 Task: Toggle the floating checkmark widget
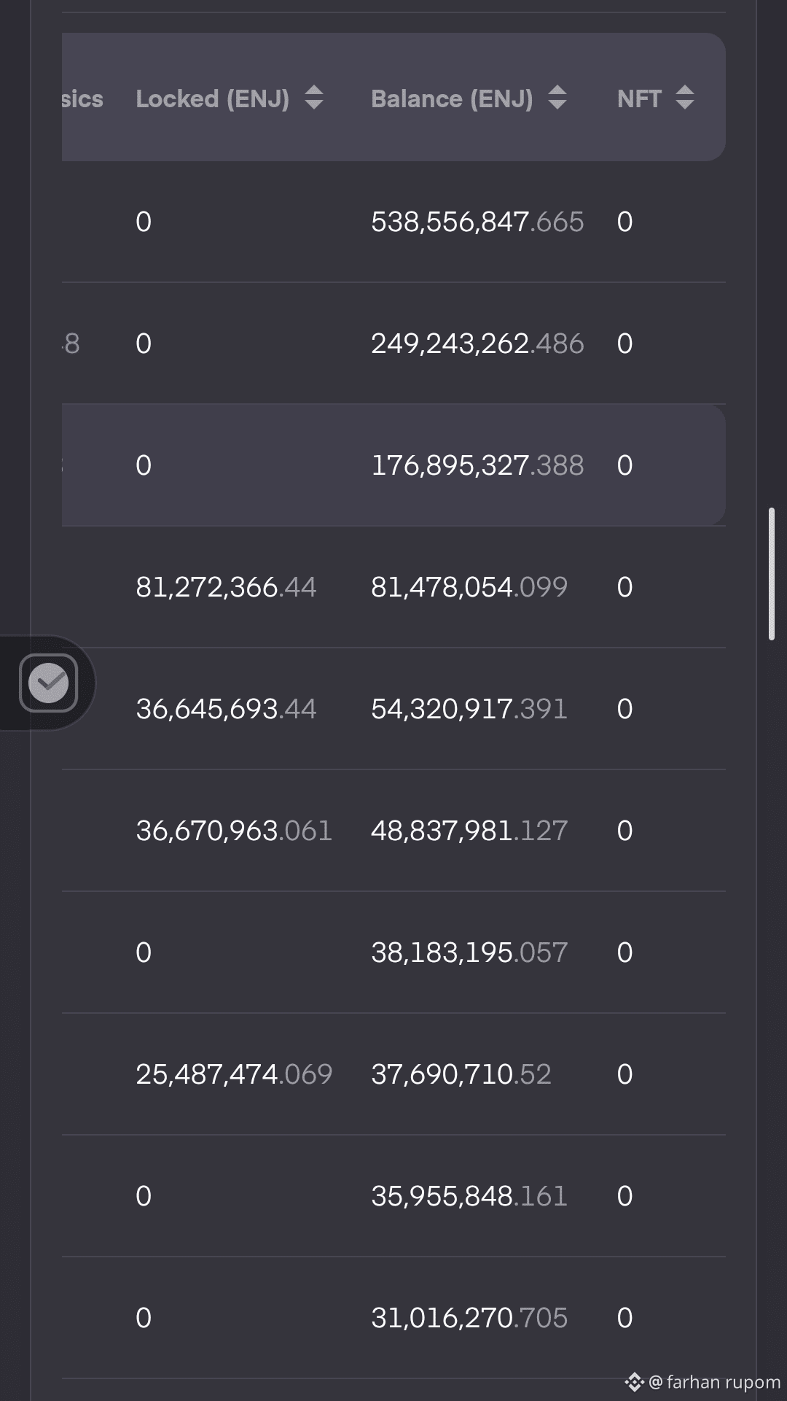point(48,683)
